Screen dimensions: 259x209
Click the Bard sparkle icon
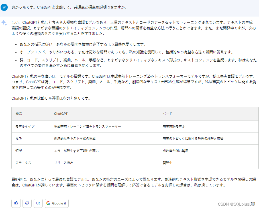coord(4,23)
